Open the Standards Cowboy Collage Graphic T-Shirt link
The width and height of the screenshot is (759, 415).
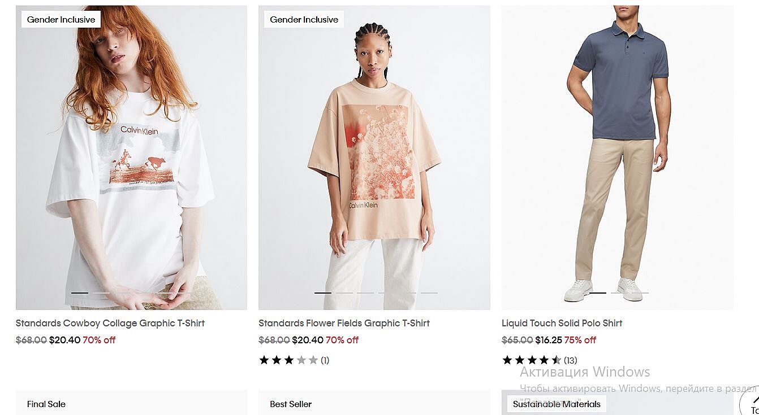pos(110,323)
